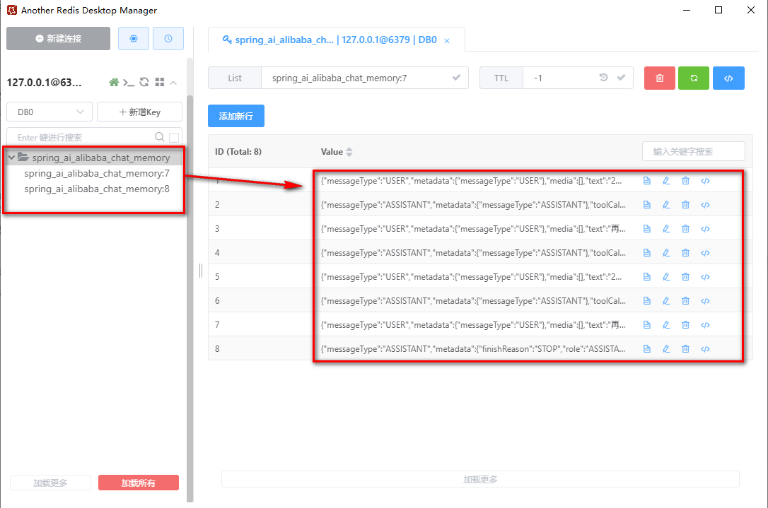This screenshot has width=768, height=508.
Task: View full text of row 1
Action: (647, 181)
